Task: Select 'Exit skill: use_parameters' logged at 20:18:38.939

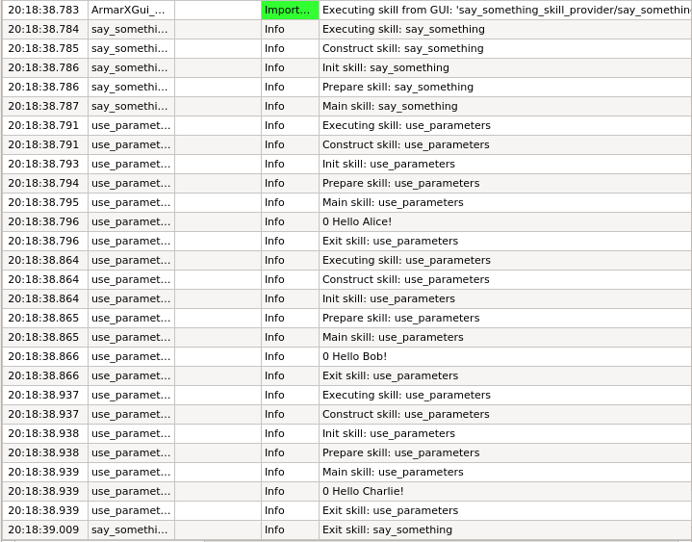Action: coord(390,510)
